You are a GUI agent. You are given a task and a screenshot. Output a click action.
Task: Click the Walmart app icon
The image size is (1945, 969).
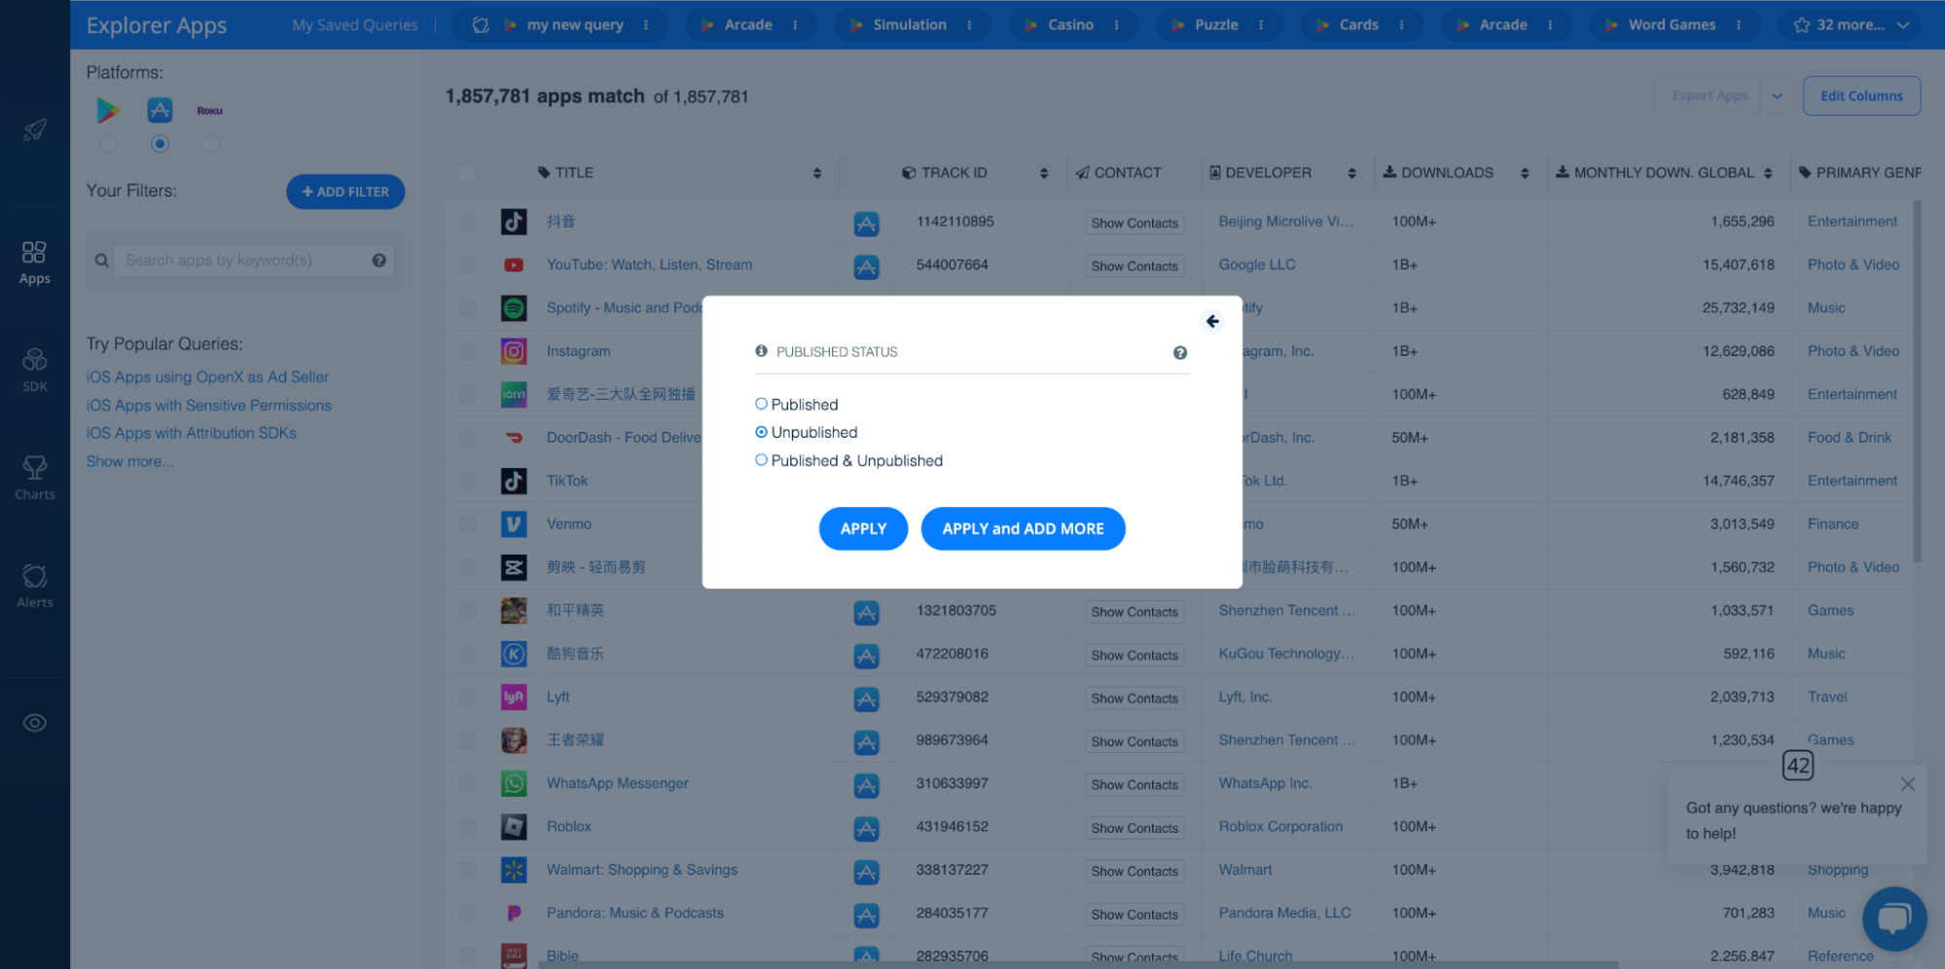pyautogui.click(x=514, y=870)
